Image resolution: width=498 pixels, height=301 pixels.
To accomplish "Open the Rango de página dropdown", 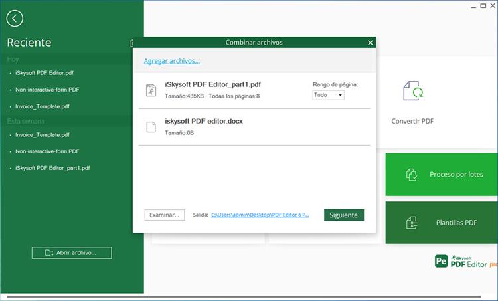I will tap(329, 95).
